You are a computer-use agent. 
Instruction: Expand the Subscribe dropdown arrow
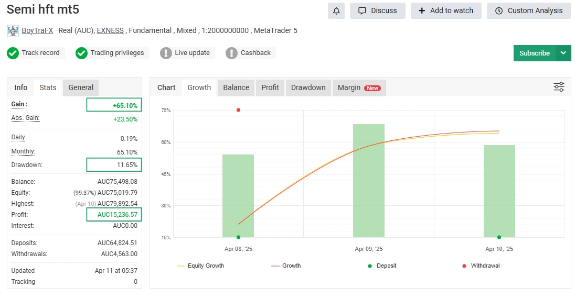point(563,53)
